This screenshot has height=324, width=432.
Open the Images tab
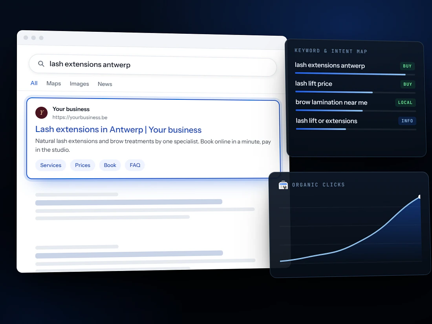[x=79, y=84]
